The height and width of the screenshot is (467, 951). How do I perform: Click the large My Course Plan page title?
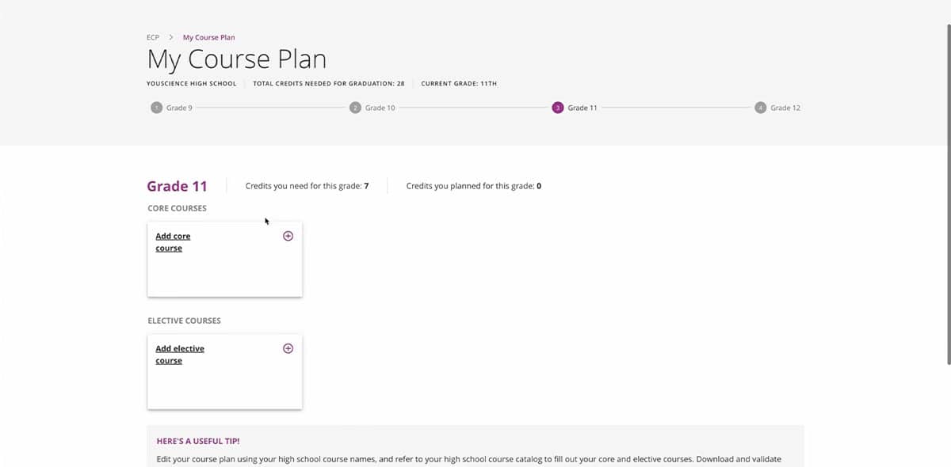pos(236,59)
